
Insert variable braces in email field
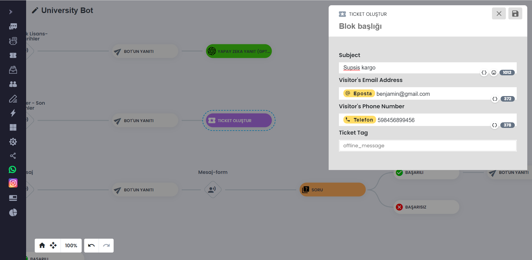tap(495, 99)
